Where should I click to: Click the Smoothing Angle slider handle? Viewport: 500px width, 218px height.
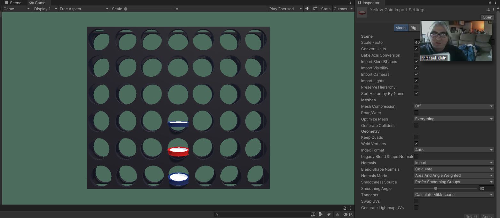[x=436, y=188]
